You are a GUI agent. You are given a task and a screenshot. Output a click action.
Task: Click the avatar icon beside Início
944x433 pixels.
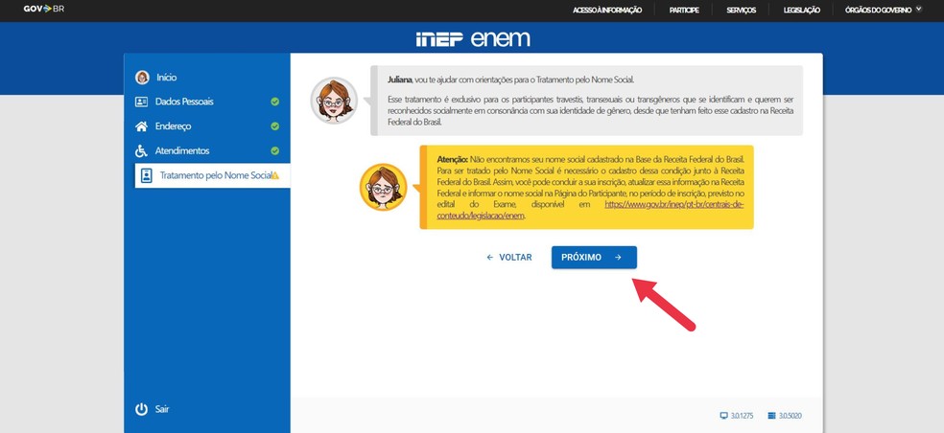142,77
